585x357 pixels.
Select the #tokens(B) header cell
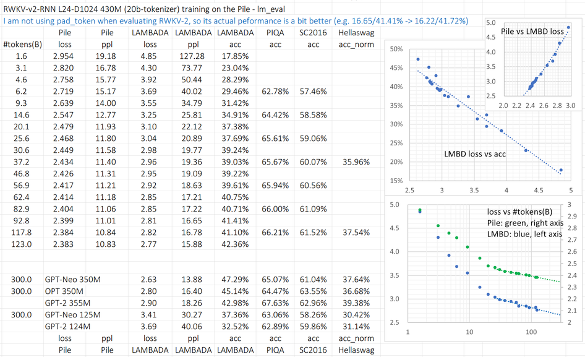click(x=19, y=45)
